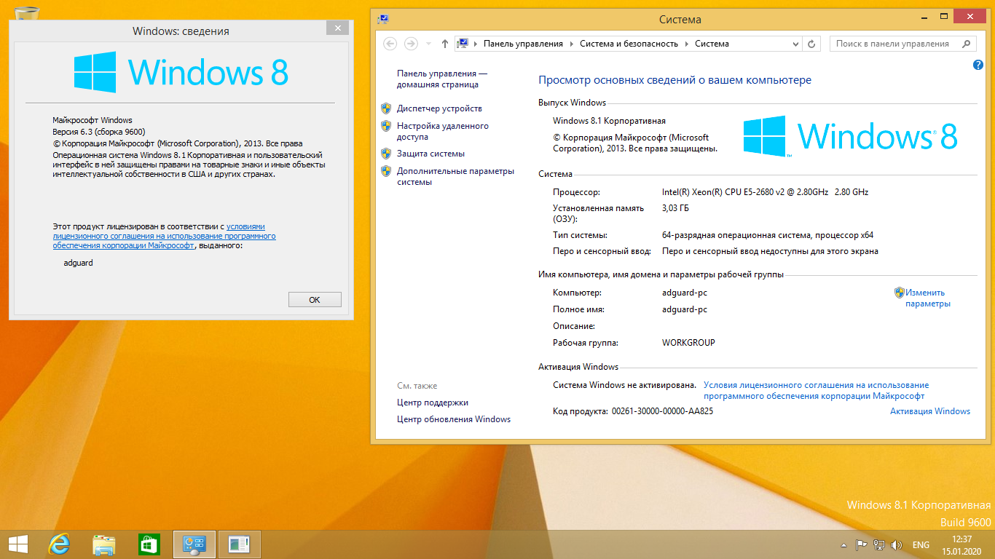Open the blue Help question mark
Image resolution: width=995 pixels, height=559 pixels.
(978, 65)
